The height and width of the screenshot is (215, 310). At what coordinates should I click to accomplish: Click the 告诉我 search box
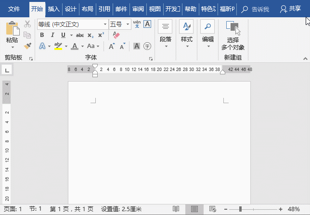point(258,9)
